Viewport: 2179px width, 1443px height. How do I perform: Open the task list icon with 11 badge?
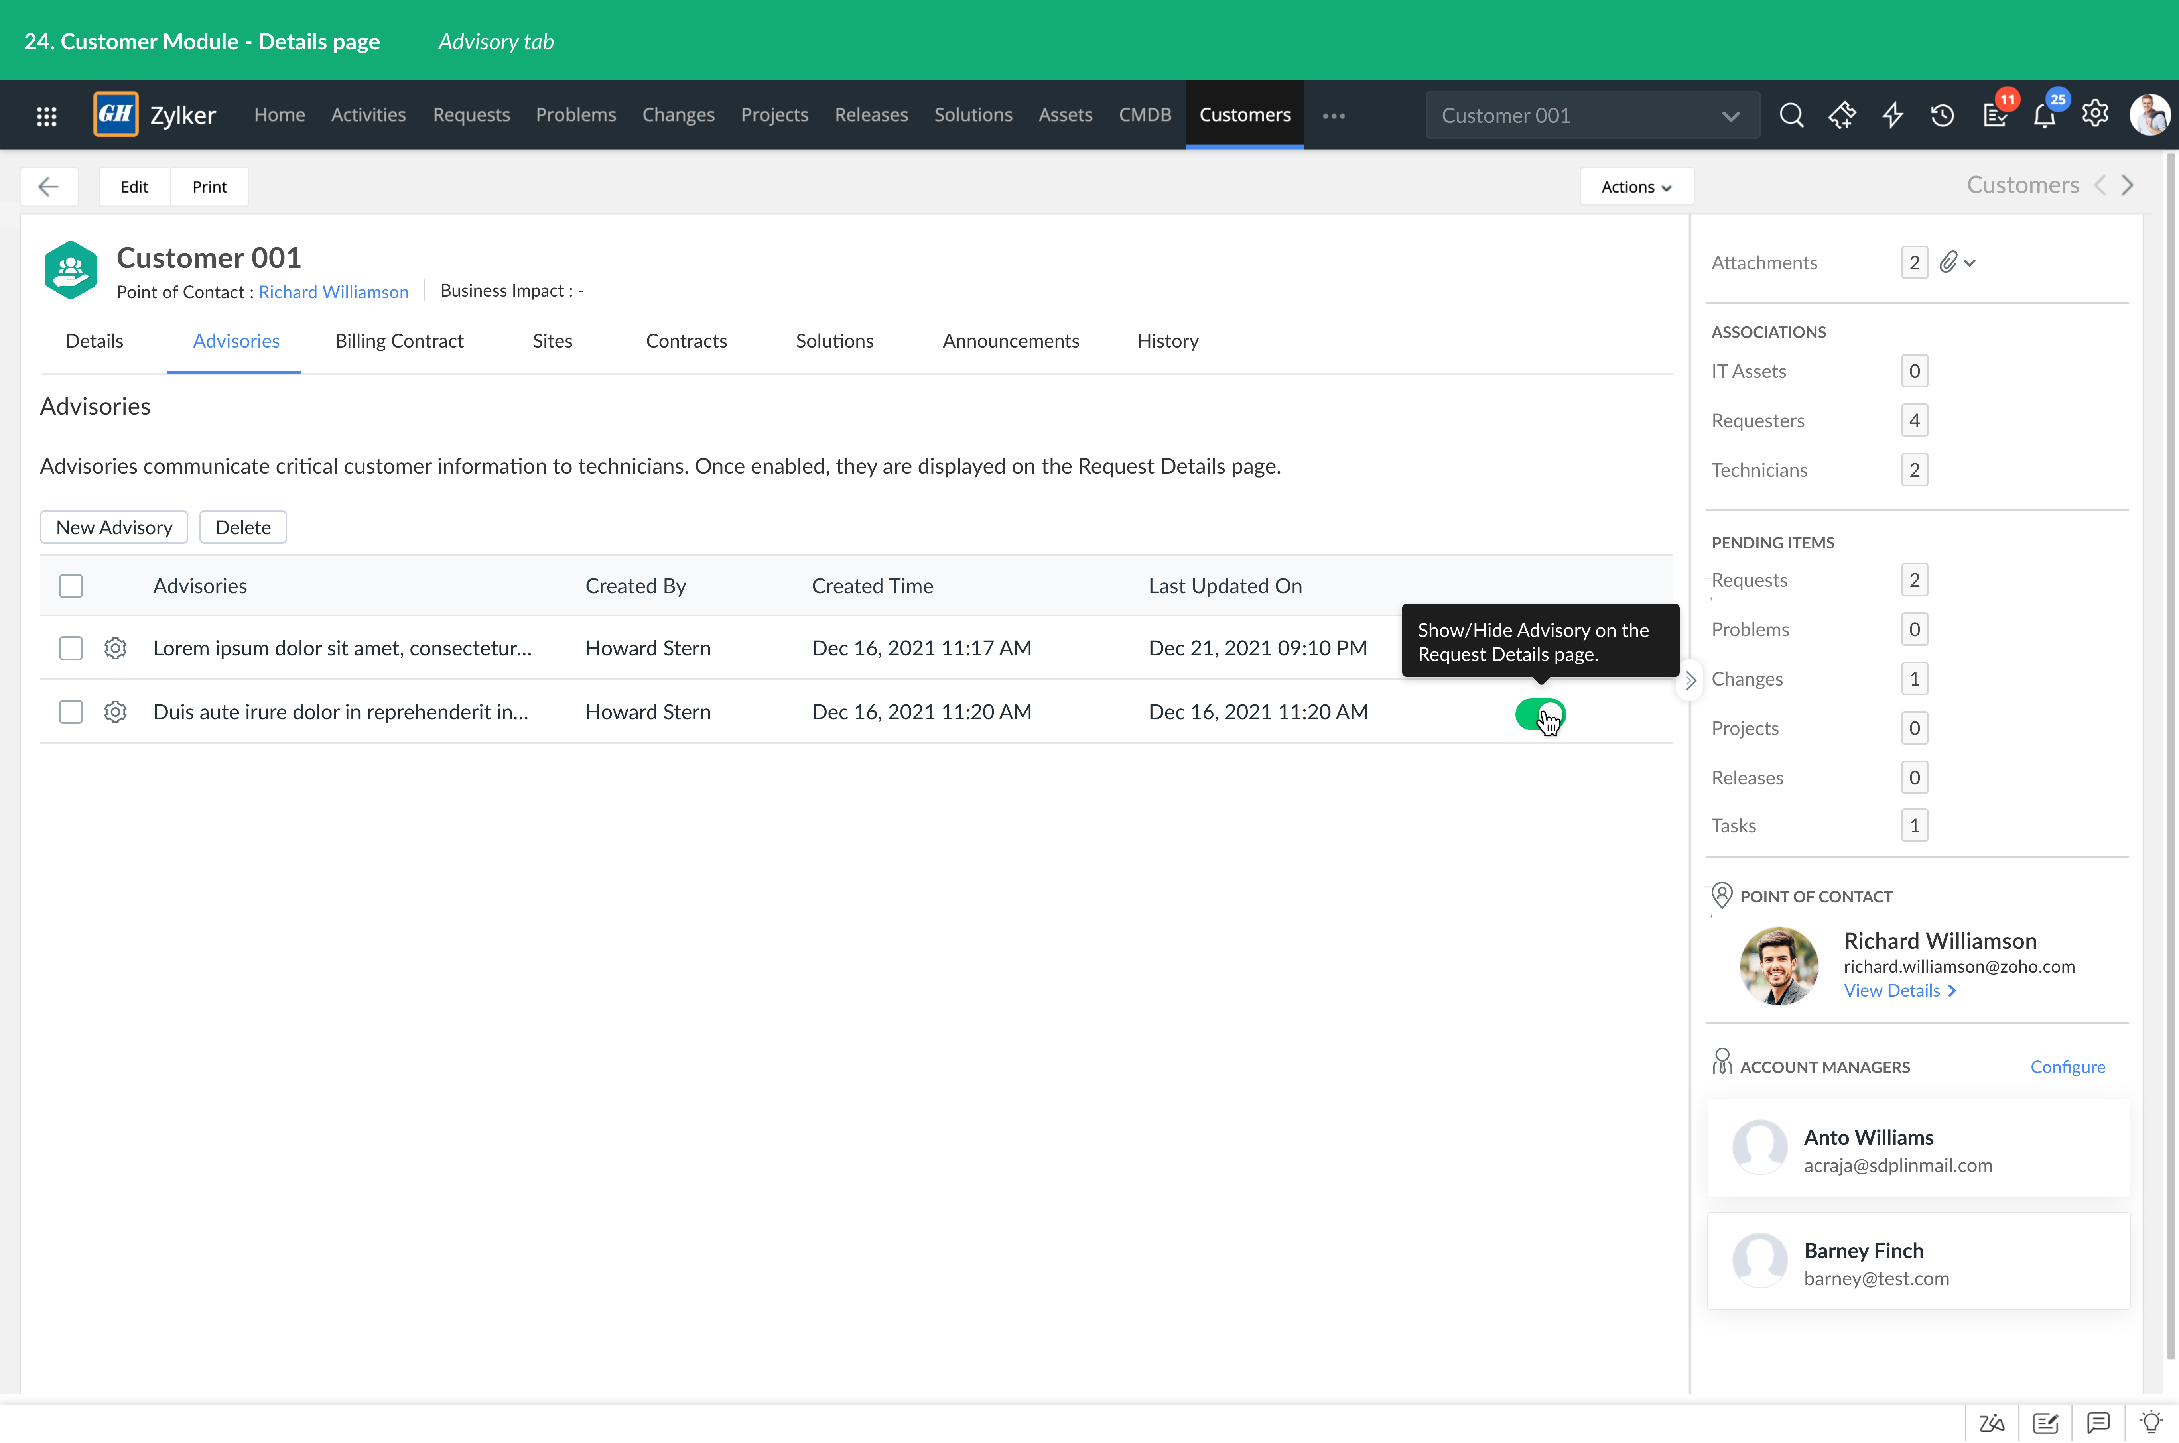[x=1994, y=115]
